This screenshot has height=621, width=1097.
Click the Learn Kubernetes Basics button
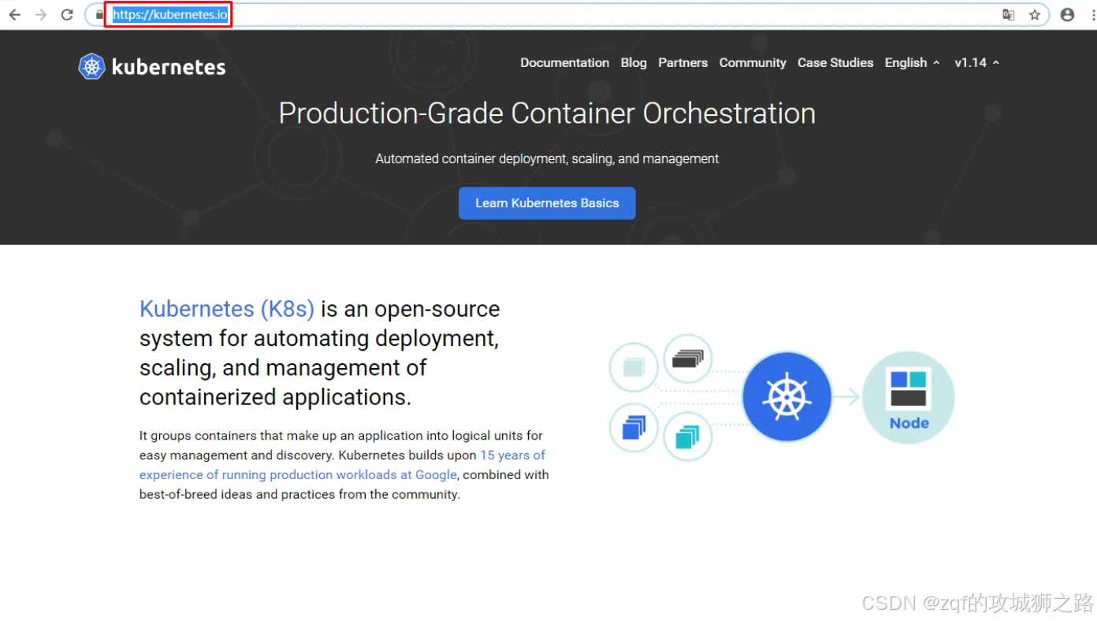click(x=547, y=203)
